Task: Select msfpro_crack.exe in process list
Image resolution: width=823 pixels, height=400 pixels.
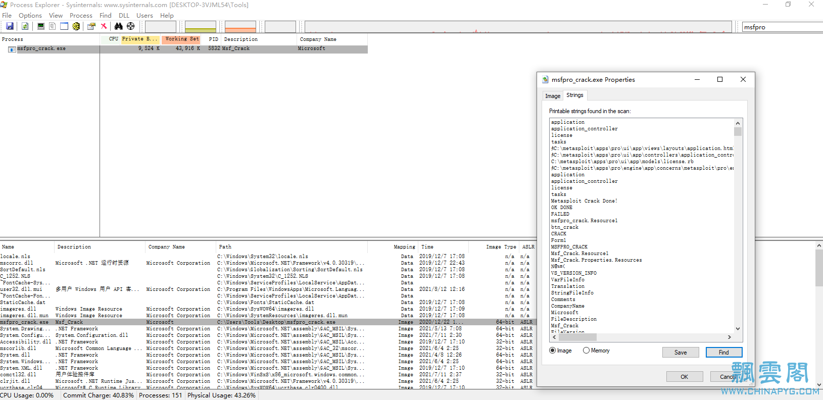Action: click(x=184, y=49)
